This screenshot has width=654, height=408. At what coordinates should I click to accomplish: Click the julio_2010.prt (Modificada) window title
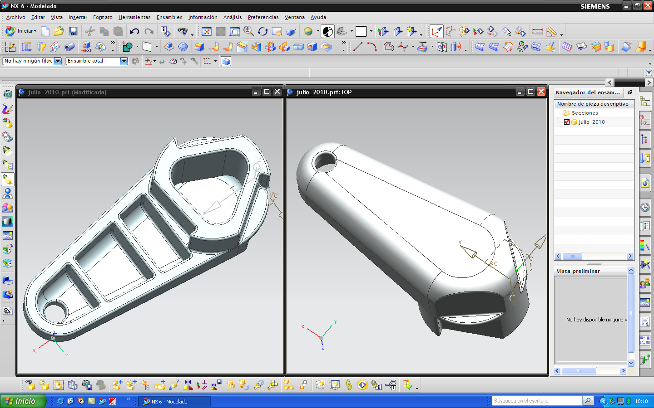pyautogui.click(x=67, y=92)
